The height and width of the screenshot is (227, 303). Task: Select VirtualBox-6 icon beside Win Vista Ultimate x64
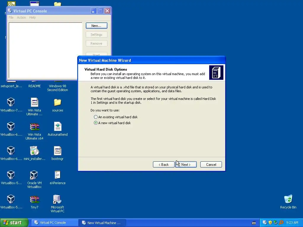pos(11,129)
